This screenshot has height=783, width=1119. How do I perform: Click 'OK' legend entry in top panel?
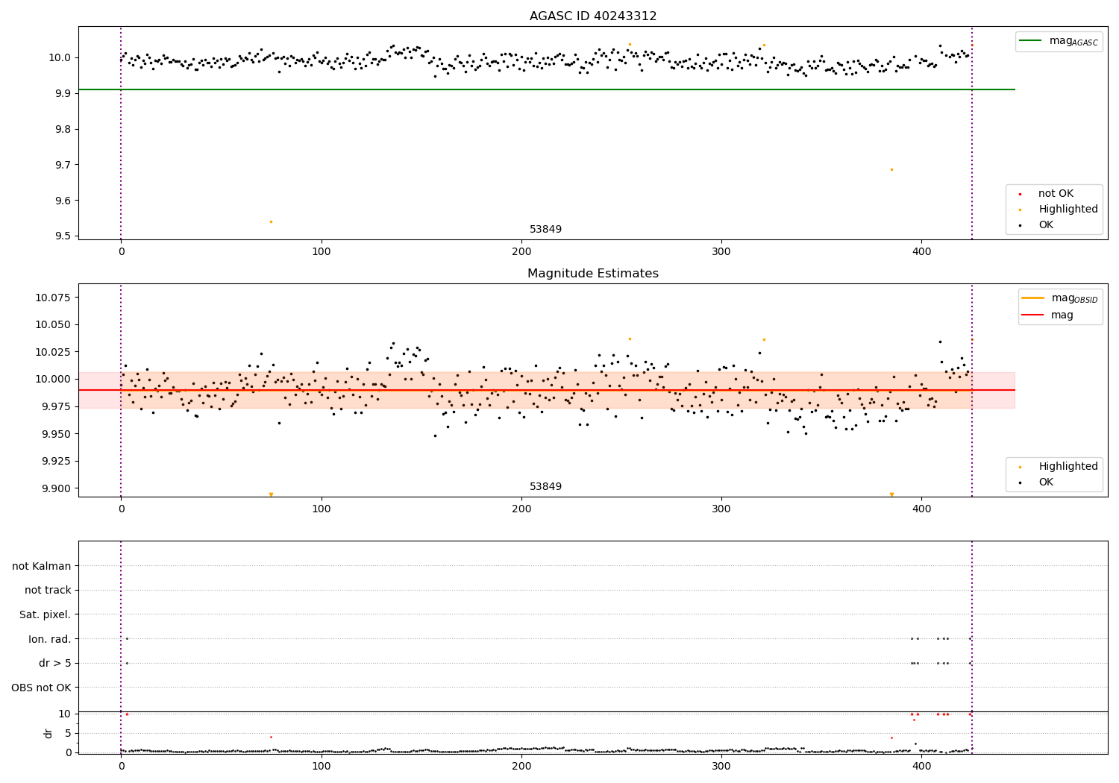click(1037, 225)
